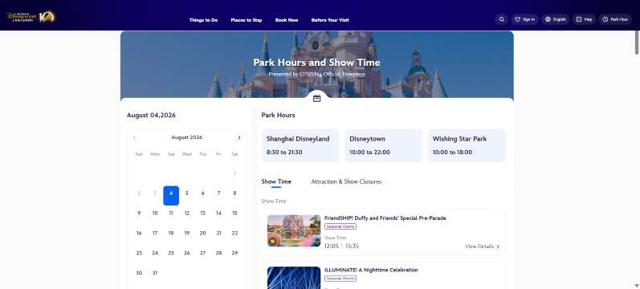The width and height of the screenshot is (640, 289).
Task: Click the Shanghai Disneyland park hours card
Action: tap(300, 145)
